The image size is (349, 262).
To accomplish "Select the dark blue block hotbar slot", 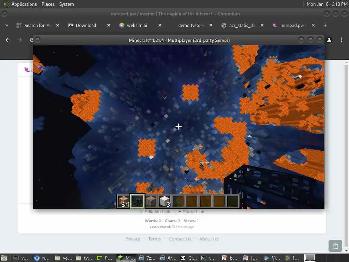I will click(x=137, y=201).
